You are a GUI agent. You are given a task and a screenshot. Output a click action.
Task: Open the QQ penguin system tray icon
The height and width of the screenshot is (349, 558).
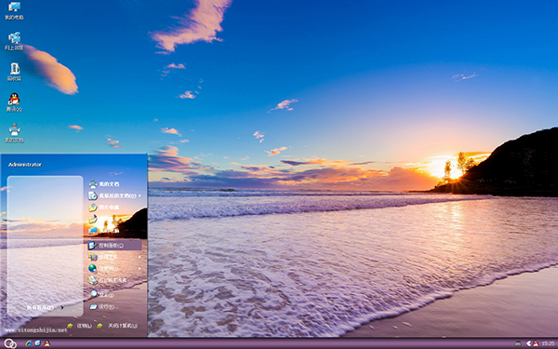(536, 343)
